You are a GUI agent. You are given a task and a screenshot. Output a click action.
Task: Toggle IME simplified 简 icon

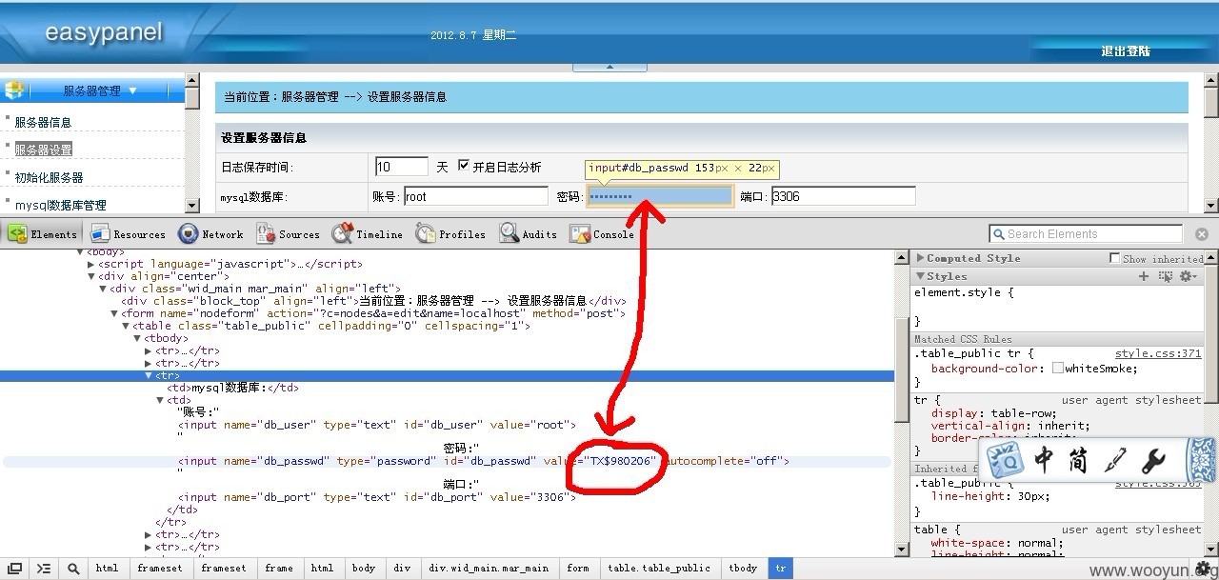1078,461
